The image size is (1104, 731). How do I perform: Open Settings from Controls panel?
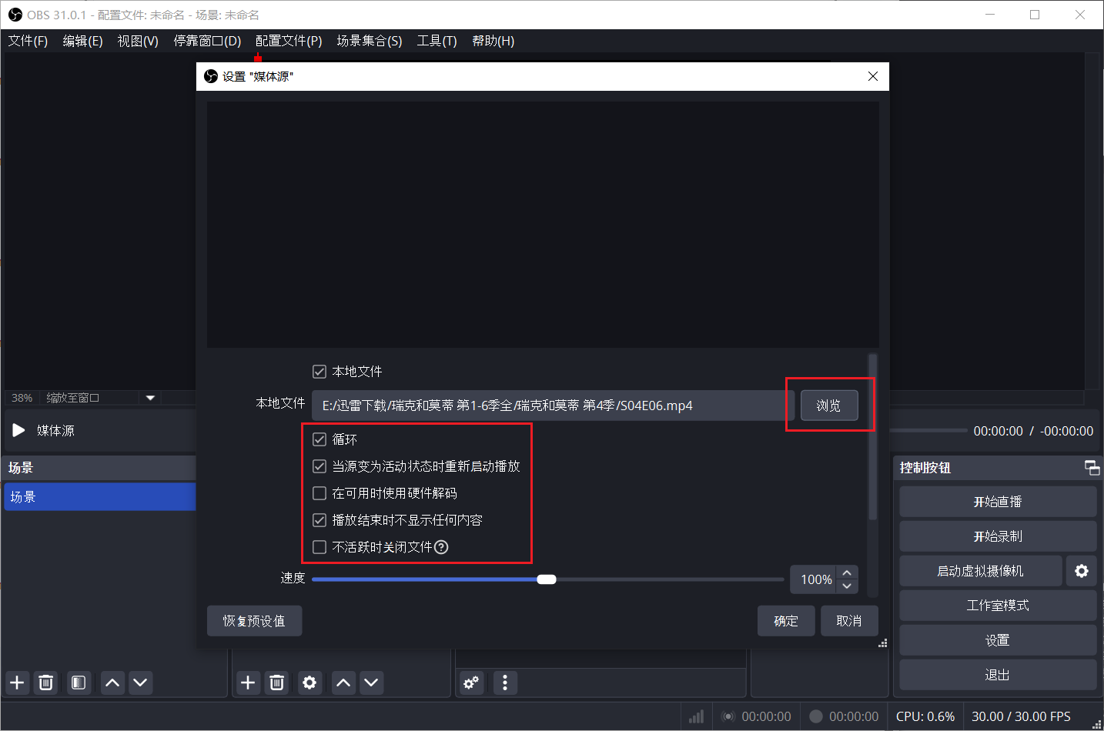click(998, 640)
